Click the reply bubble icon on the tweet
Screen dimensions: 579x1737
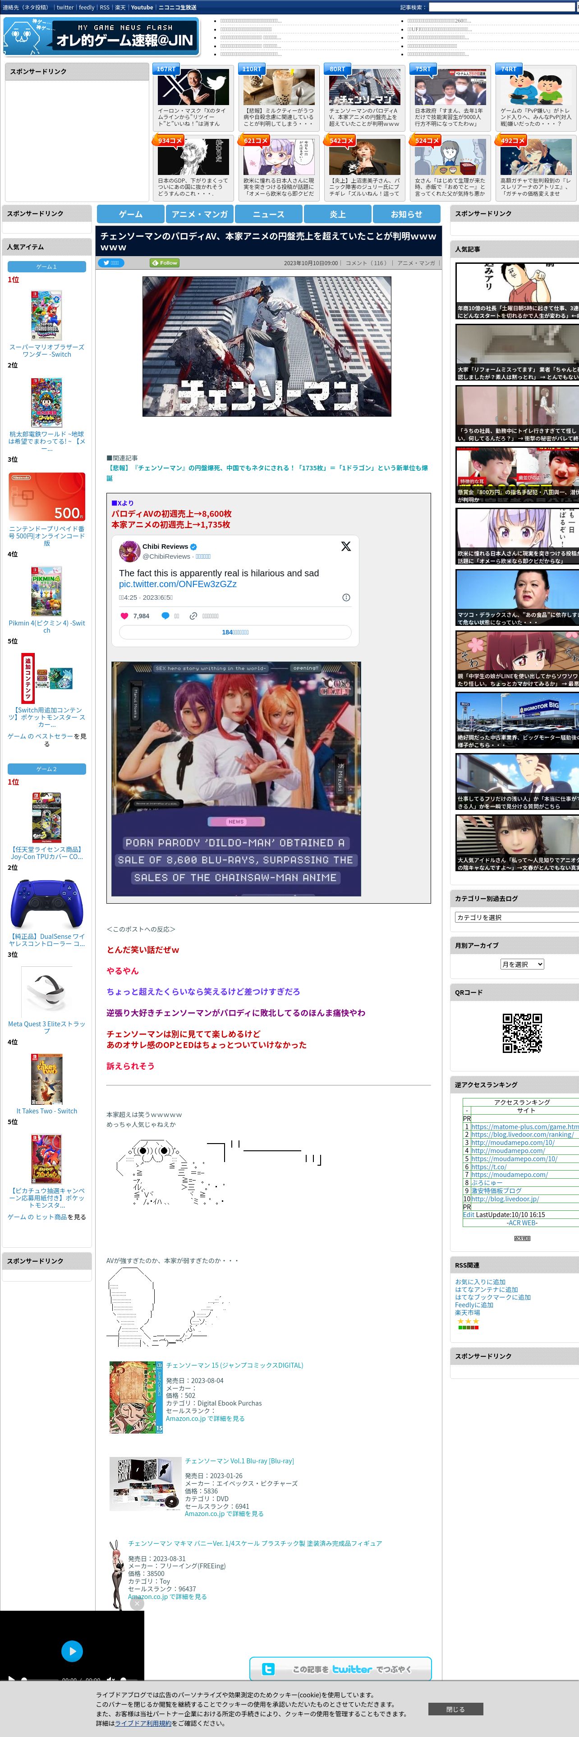coord(165,616)
